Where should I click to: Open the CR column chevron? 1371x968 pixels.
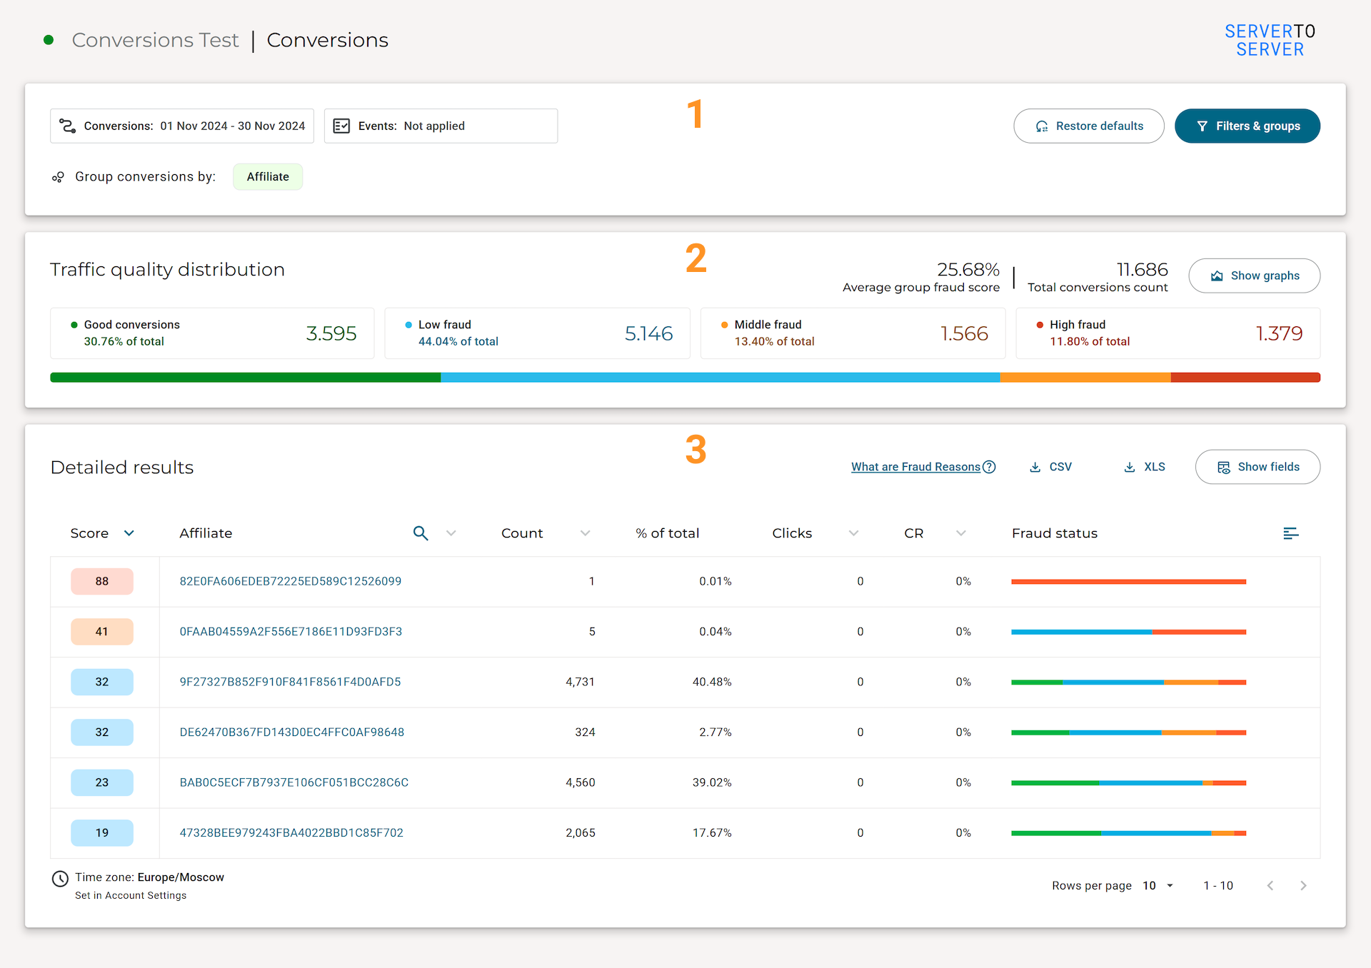pos(961,533)
